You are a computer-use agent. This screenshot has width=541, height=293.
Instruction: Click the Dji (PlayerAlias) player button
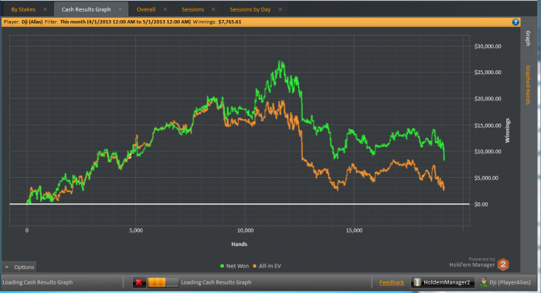pyautogui.click(x=505, y=282)
